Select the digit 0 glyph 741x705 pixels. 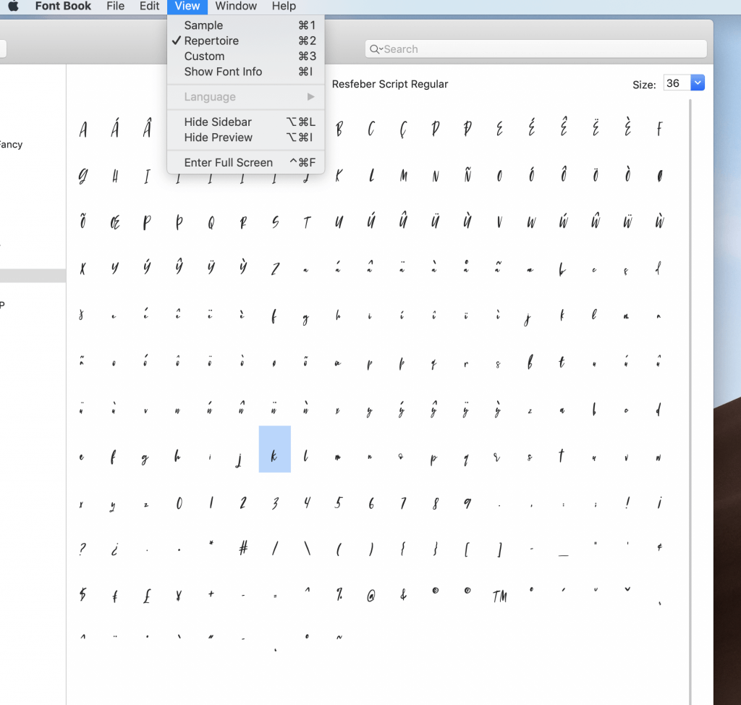[179, 504]
